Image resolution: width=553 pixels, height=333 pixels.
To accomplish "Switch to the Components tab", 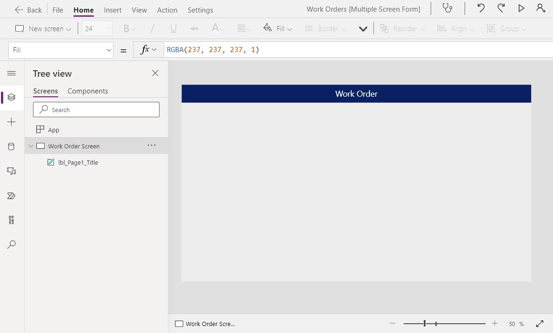I will click(x=87, y=91).
